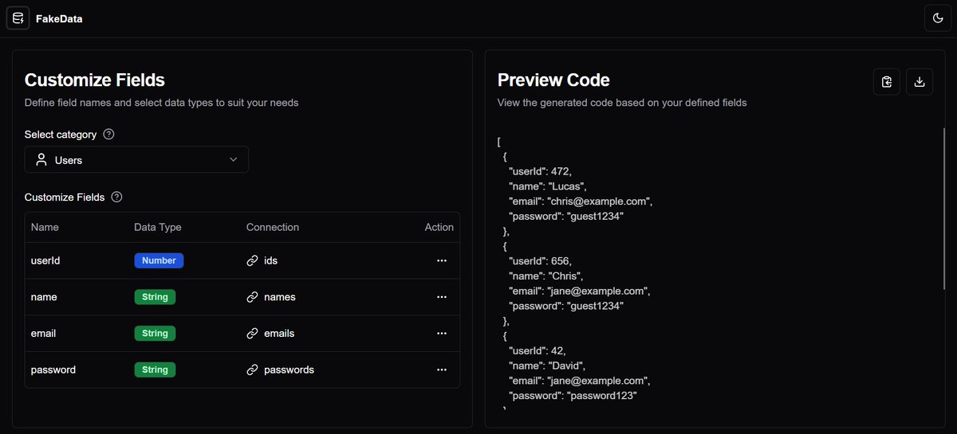Click the '"userId": 42,' code line
The width and height of the screenshot is (957, 434).
coord(538,350)
